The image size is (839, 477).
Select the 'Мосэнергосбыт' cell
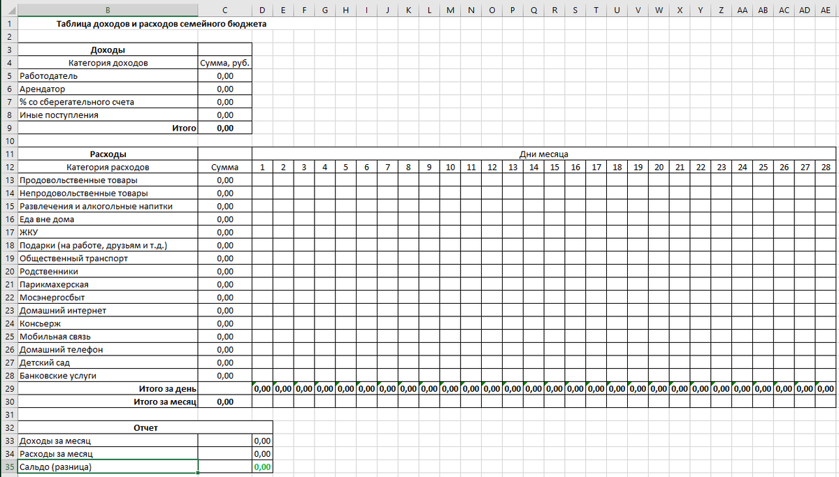tap(108, 298)
